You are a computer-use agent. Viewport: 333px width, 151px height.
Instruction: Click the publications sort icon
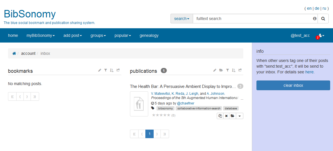pyautogui.click(x=234, y=70)
